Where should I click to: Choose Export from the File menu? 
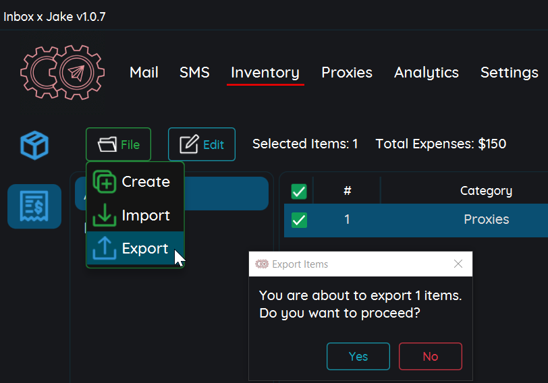point(135,248)
